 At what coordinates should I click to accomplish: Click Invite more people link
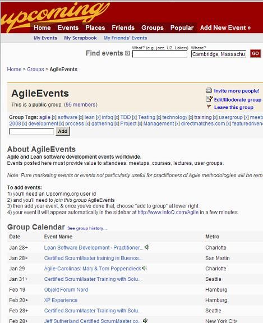click(237, 91)
